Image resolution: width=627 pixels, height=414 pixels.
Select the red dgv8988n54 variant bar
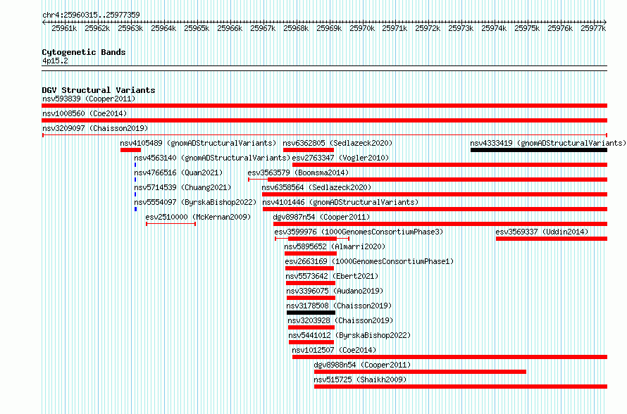[x=421, y=372]
